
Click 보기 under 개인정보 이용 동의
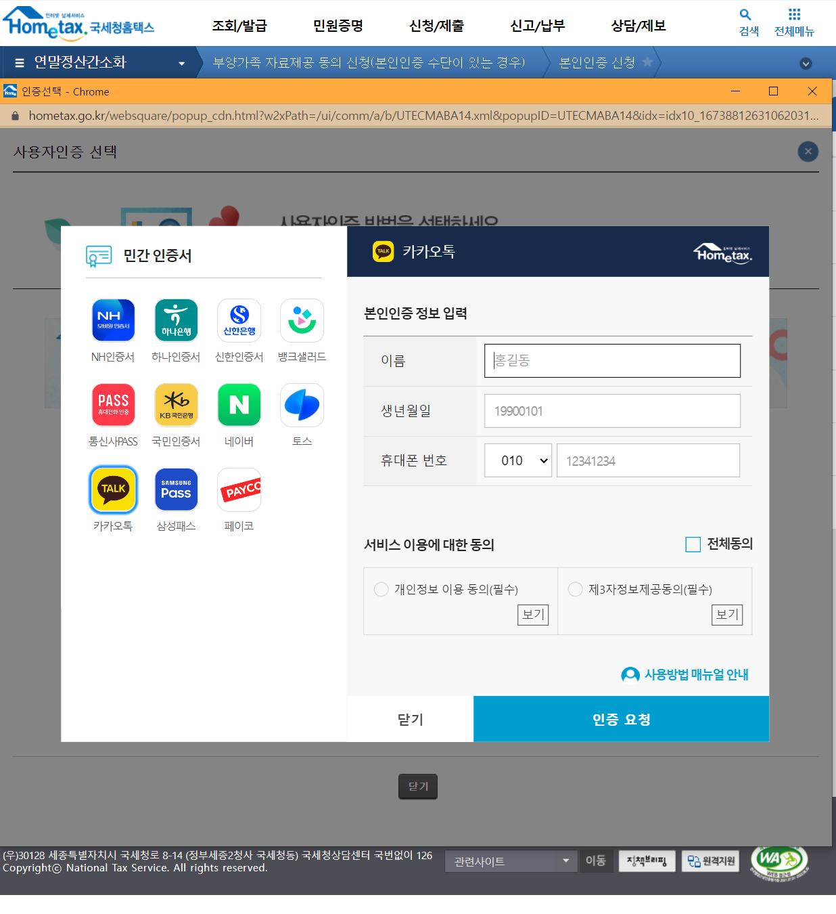534,615
